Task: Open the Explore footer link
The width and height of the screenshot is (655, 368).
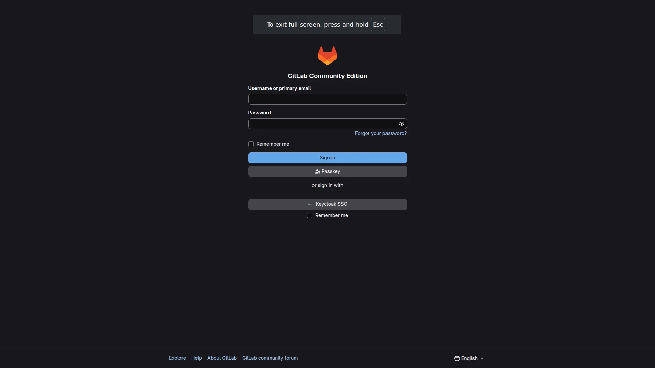Action: (177, 358)
